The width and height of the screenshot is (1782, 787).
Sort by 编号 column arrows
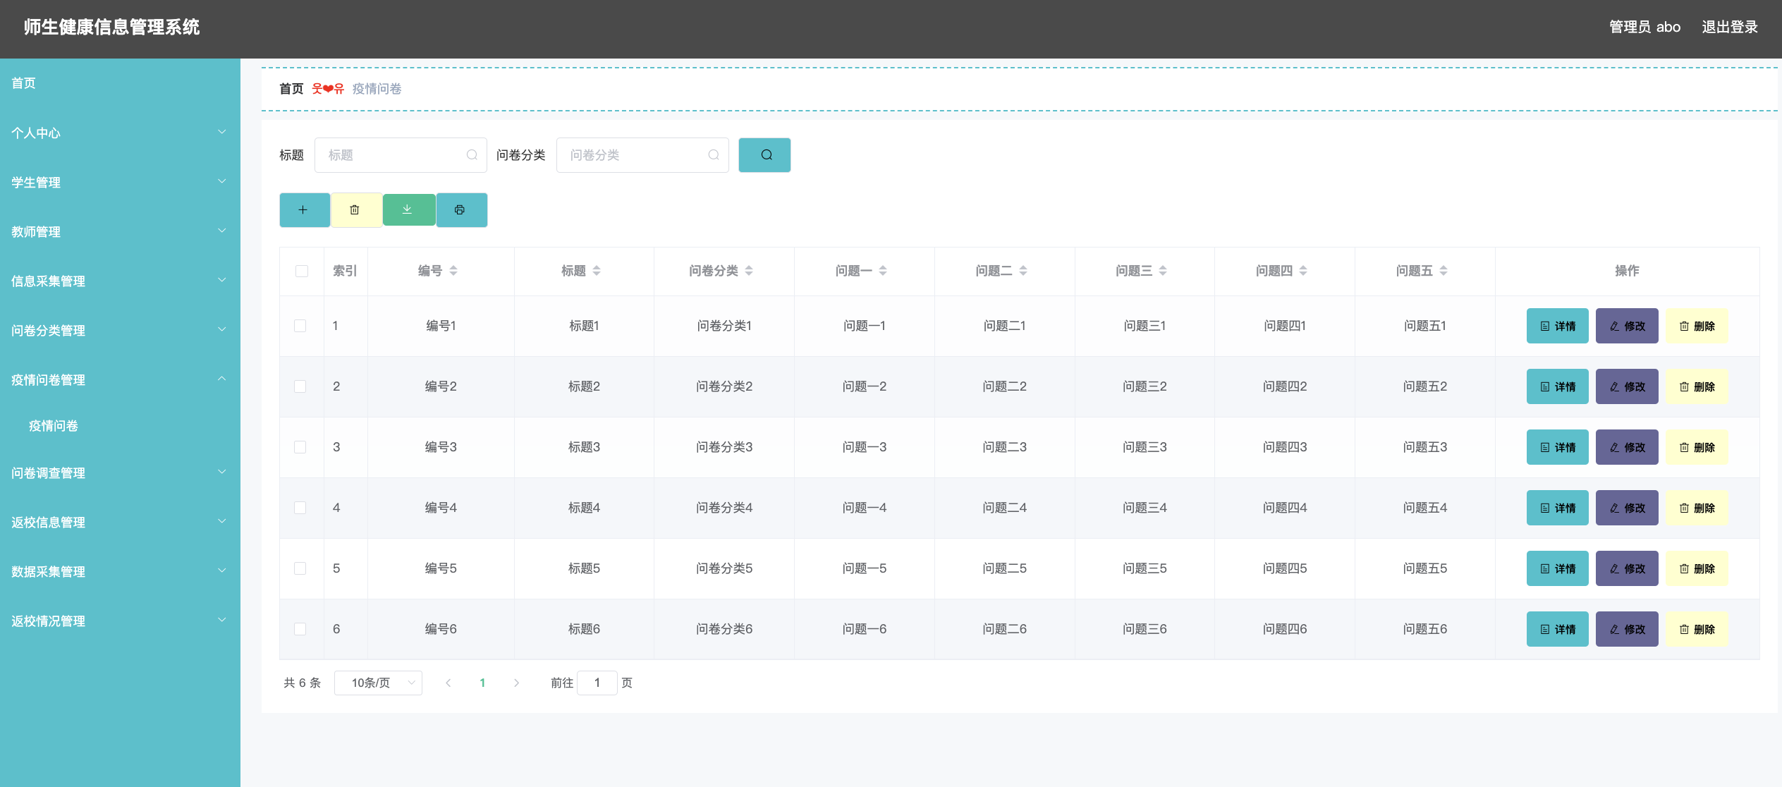pos(453,271)
